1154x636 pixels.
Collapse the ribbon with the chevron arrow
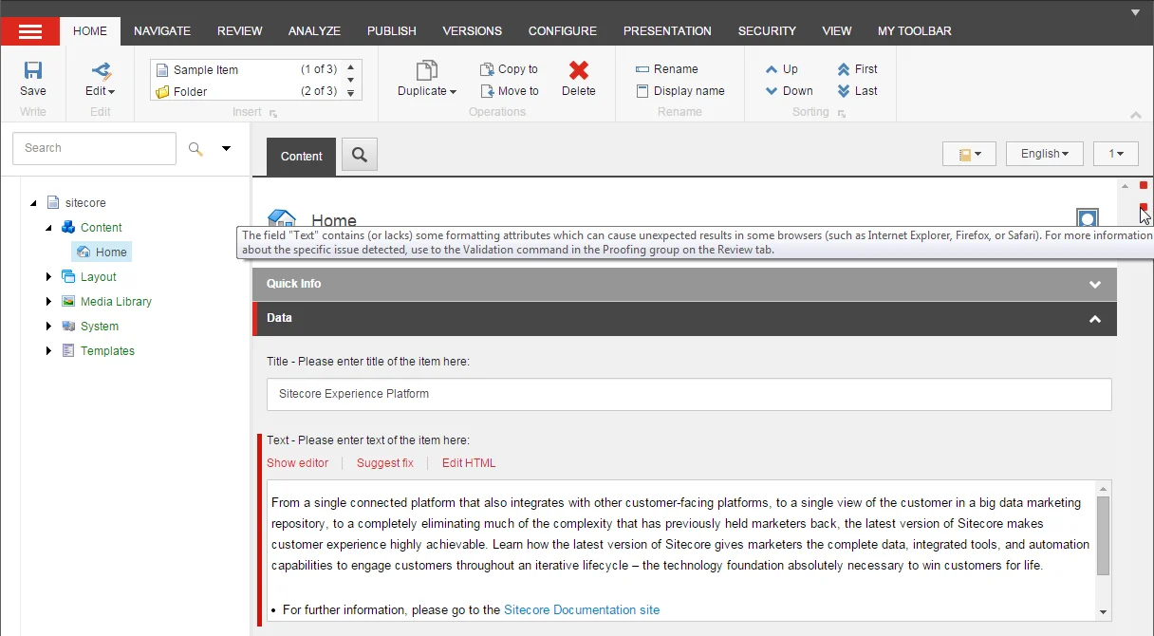1136,115
